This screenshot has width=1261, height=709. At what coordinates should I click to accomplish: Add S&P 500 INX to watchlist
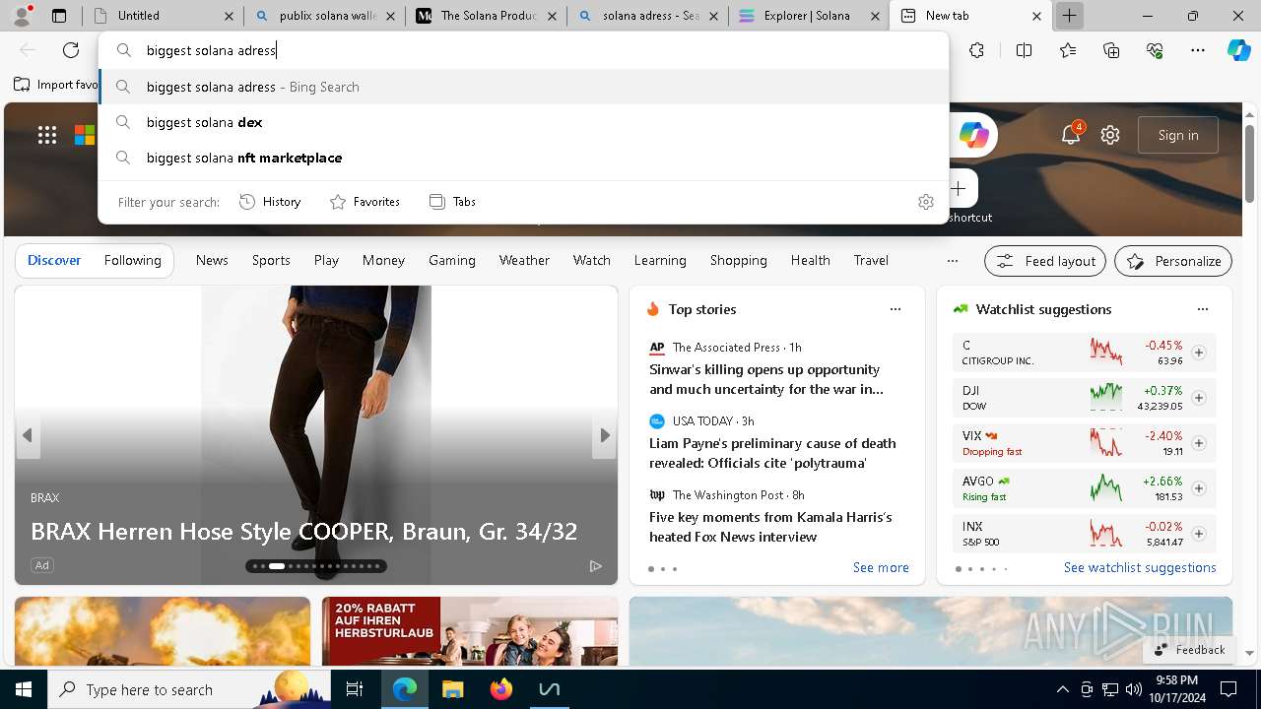point(1199,534)
